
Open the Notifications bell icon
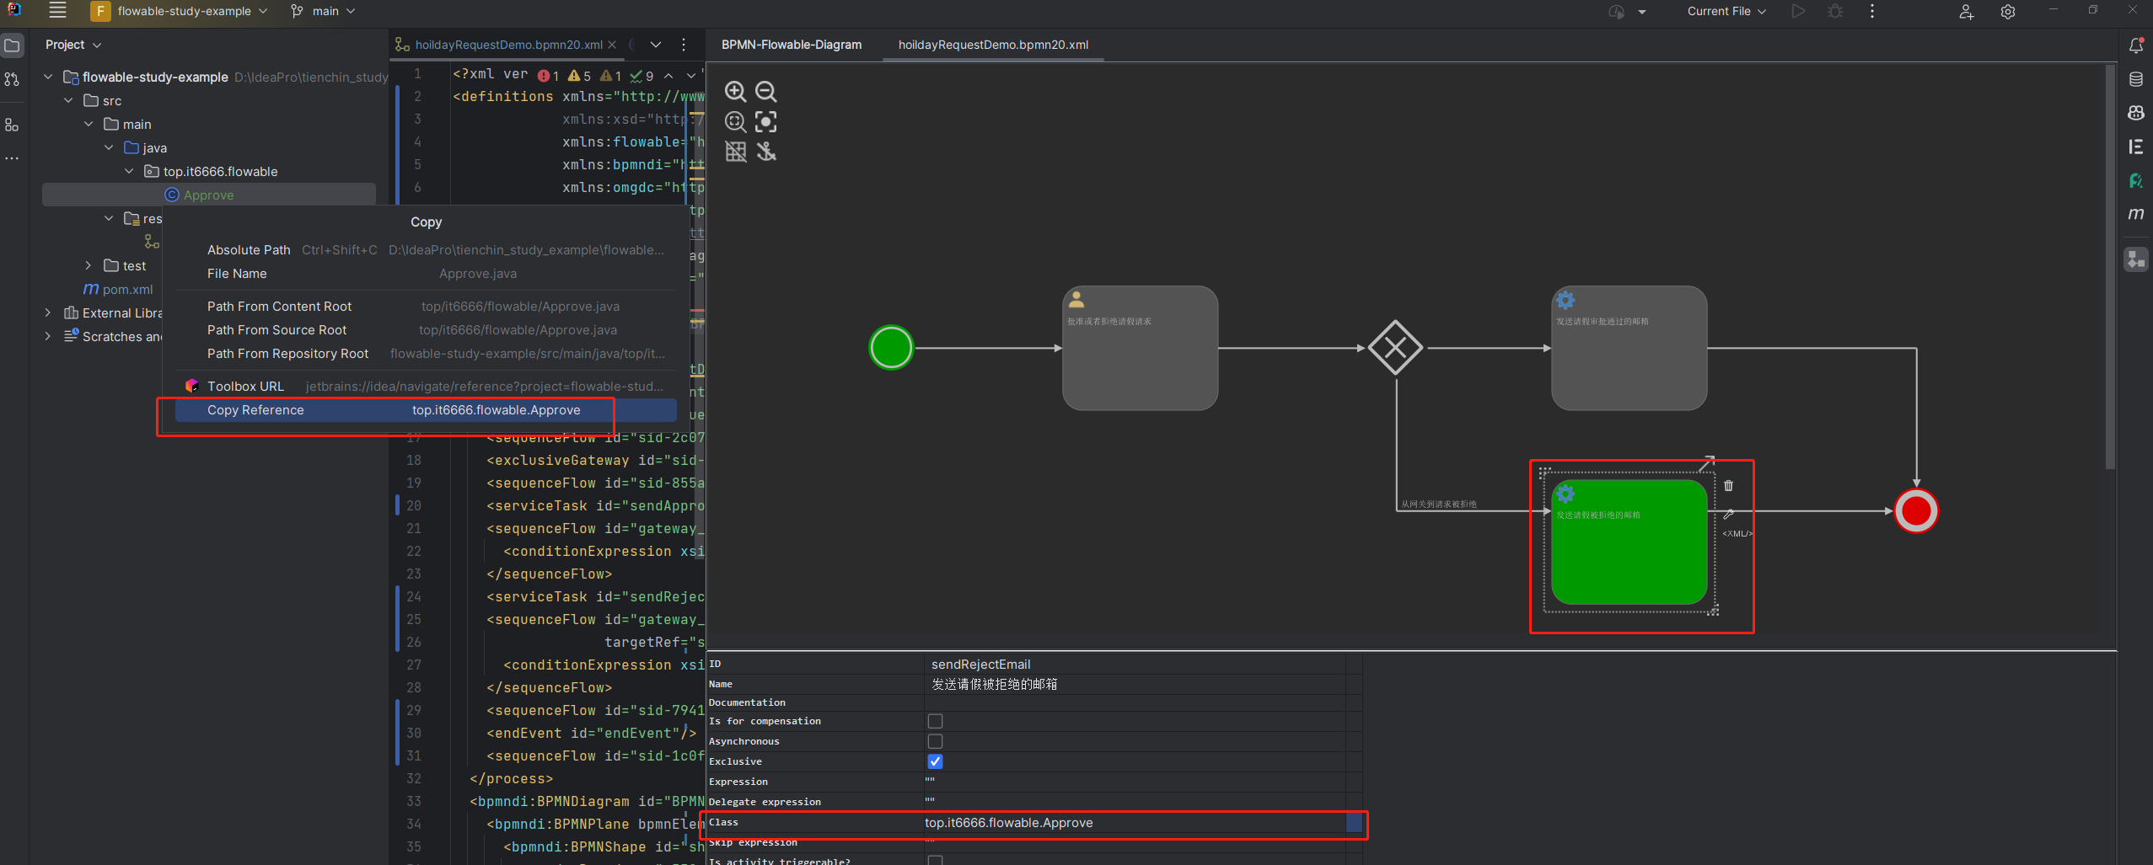pyautogui.click(x=2135, y=45)
